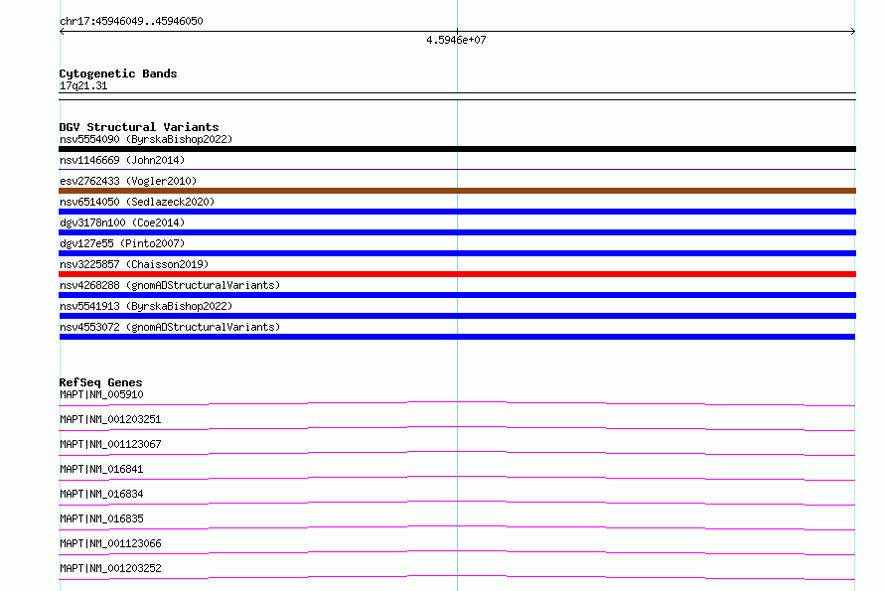
Task: Open variant dgv127e55 (Pinto2007) label
Action: pos(122,243)
